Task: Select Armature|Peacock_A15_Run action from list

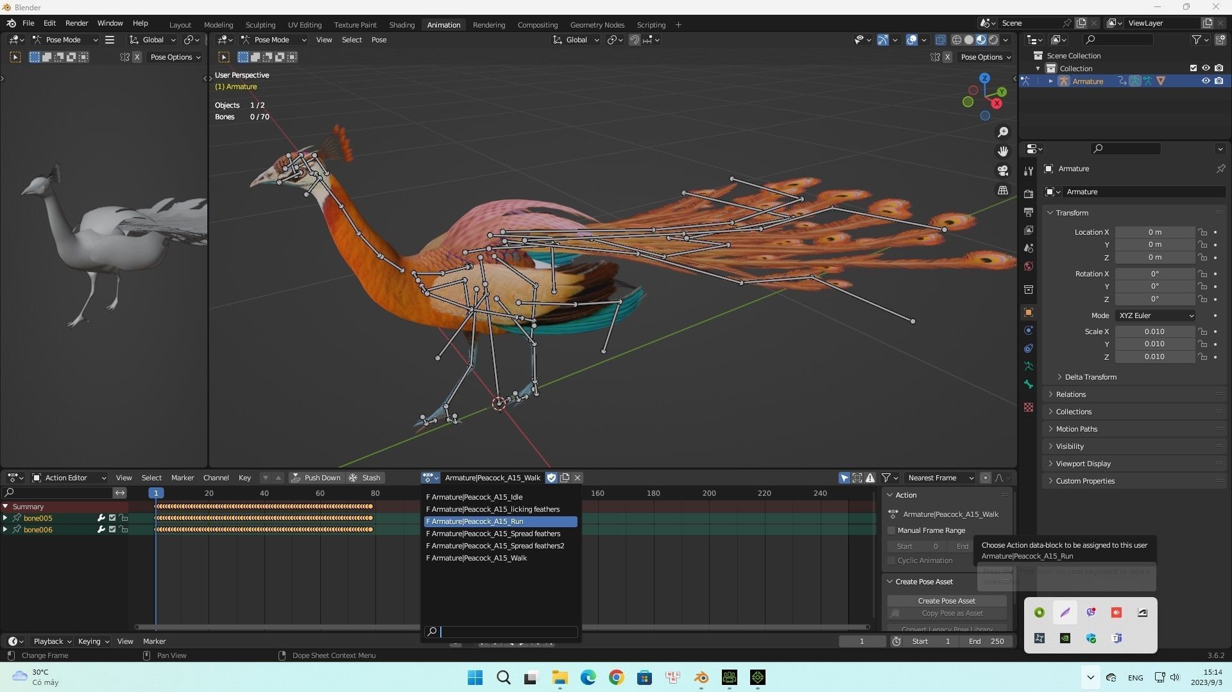Action: click(501, 521)
